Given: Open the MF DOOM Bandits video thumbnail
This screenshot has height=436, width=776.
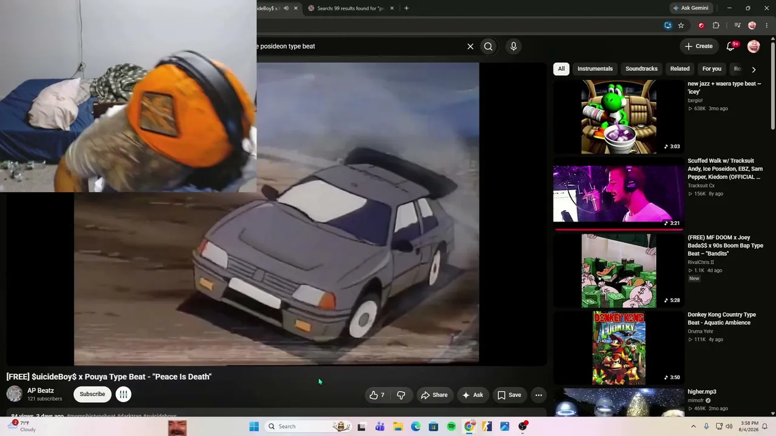Looking at the screenshot, I should pyautogui.click(x=618, y=271).
